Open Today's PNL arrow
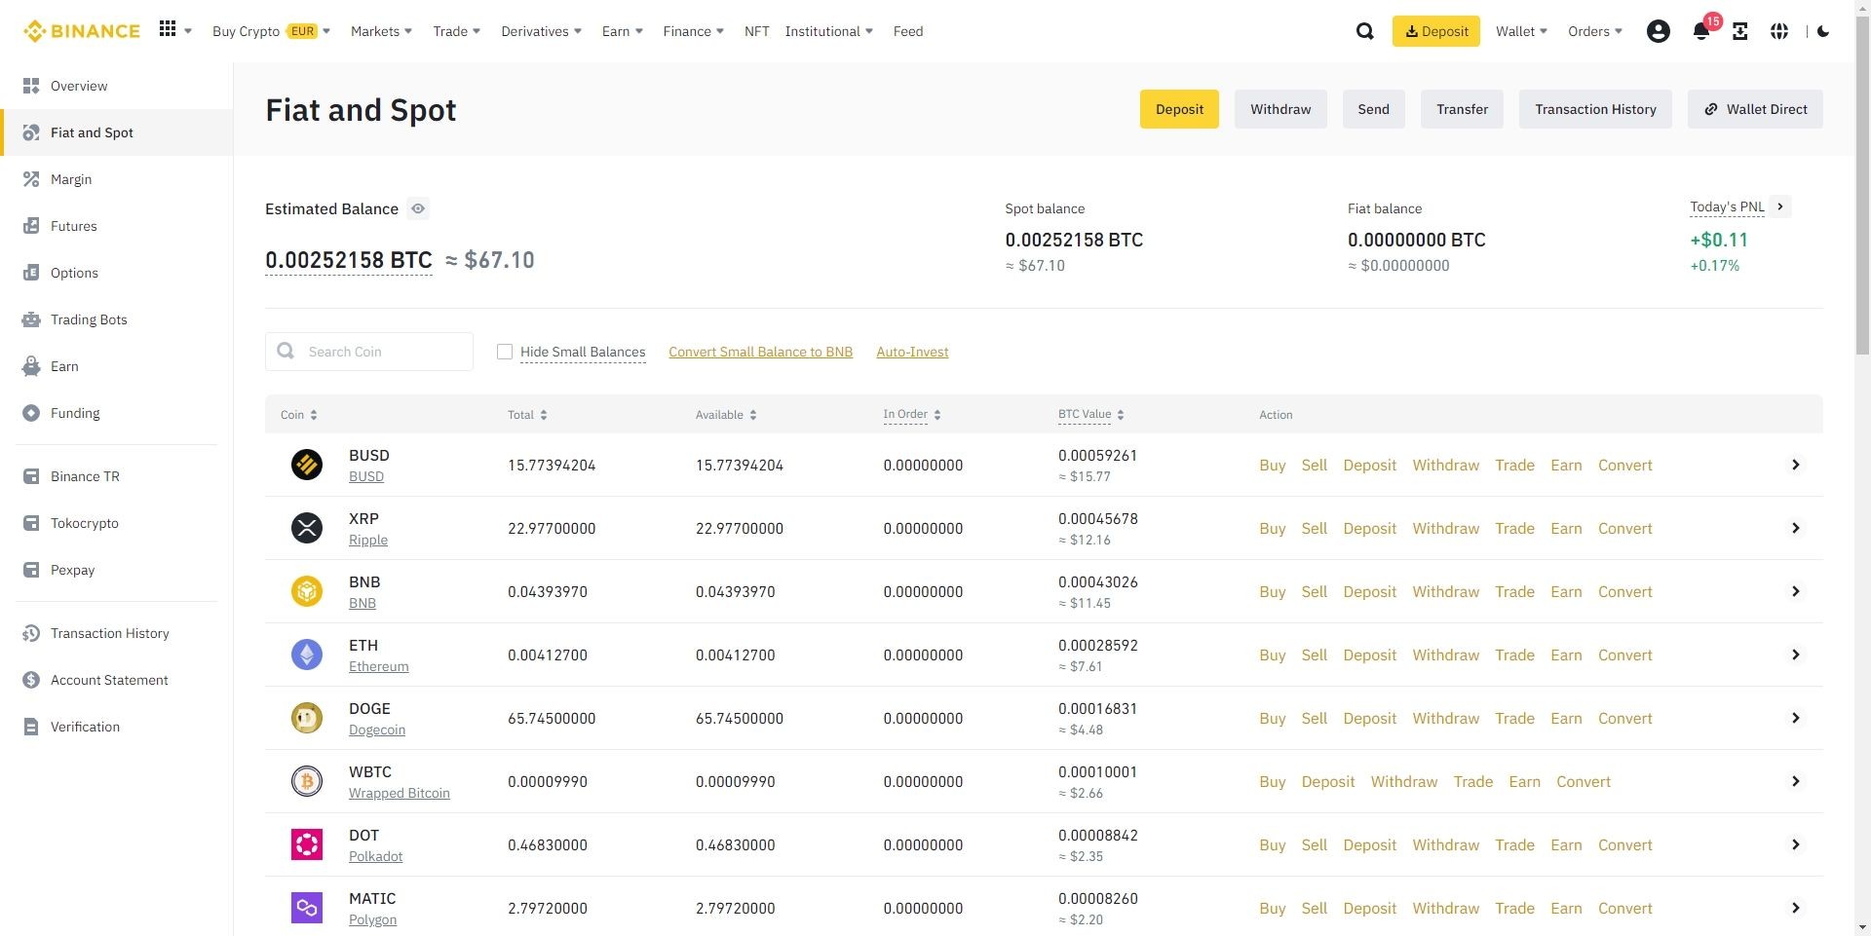 point(1780,206)
